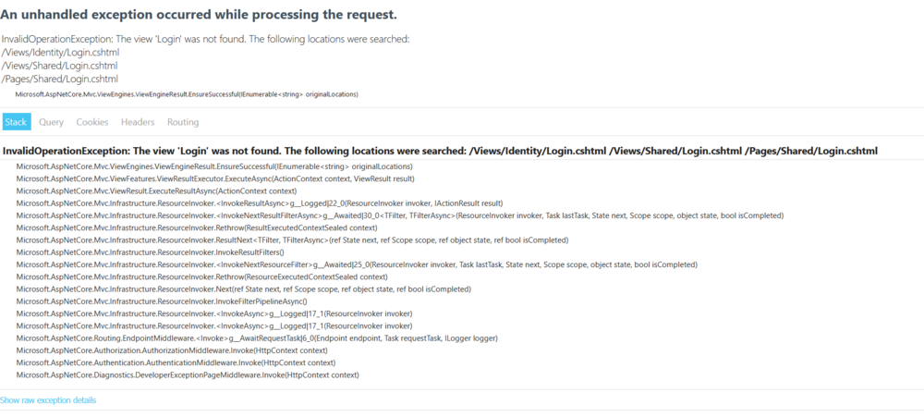Click Show raw exception details link
The width and height of the screenshot is (924, 417).
[x=48, y=400]
